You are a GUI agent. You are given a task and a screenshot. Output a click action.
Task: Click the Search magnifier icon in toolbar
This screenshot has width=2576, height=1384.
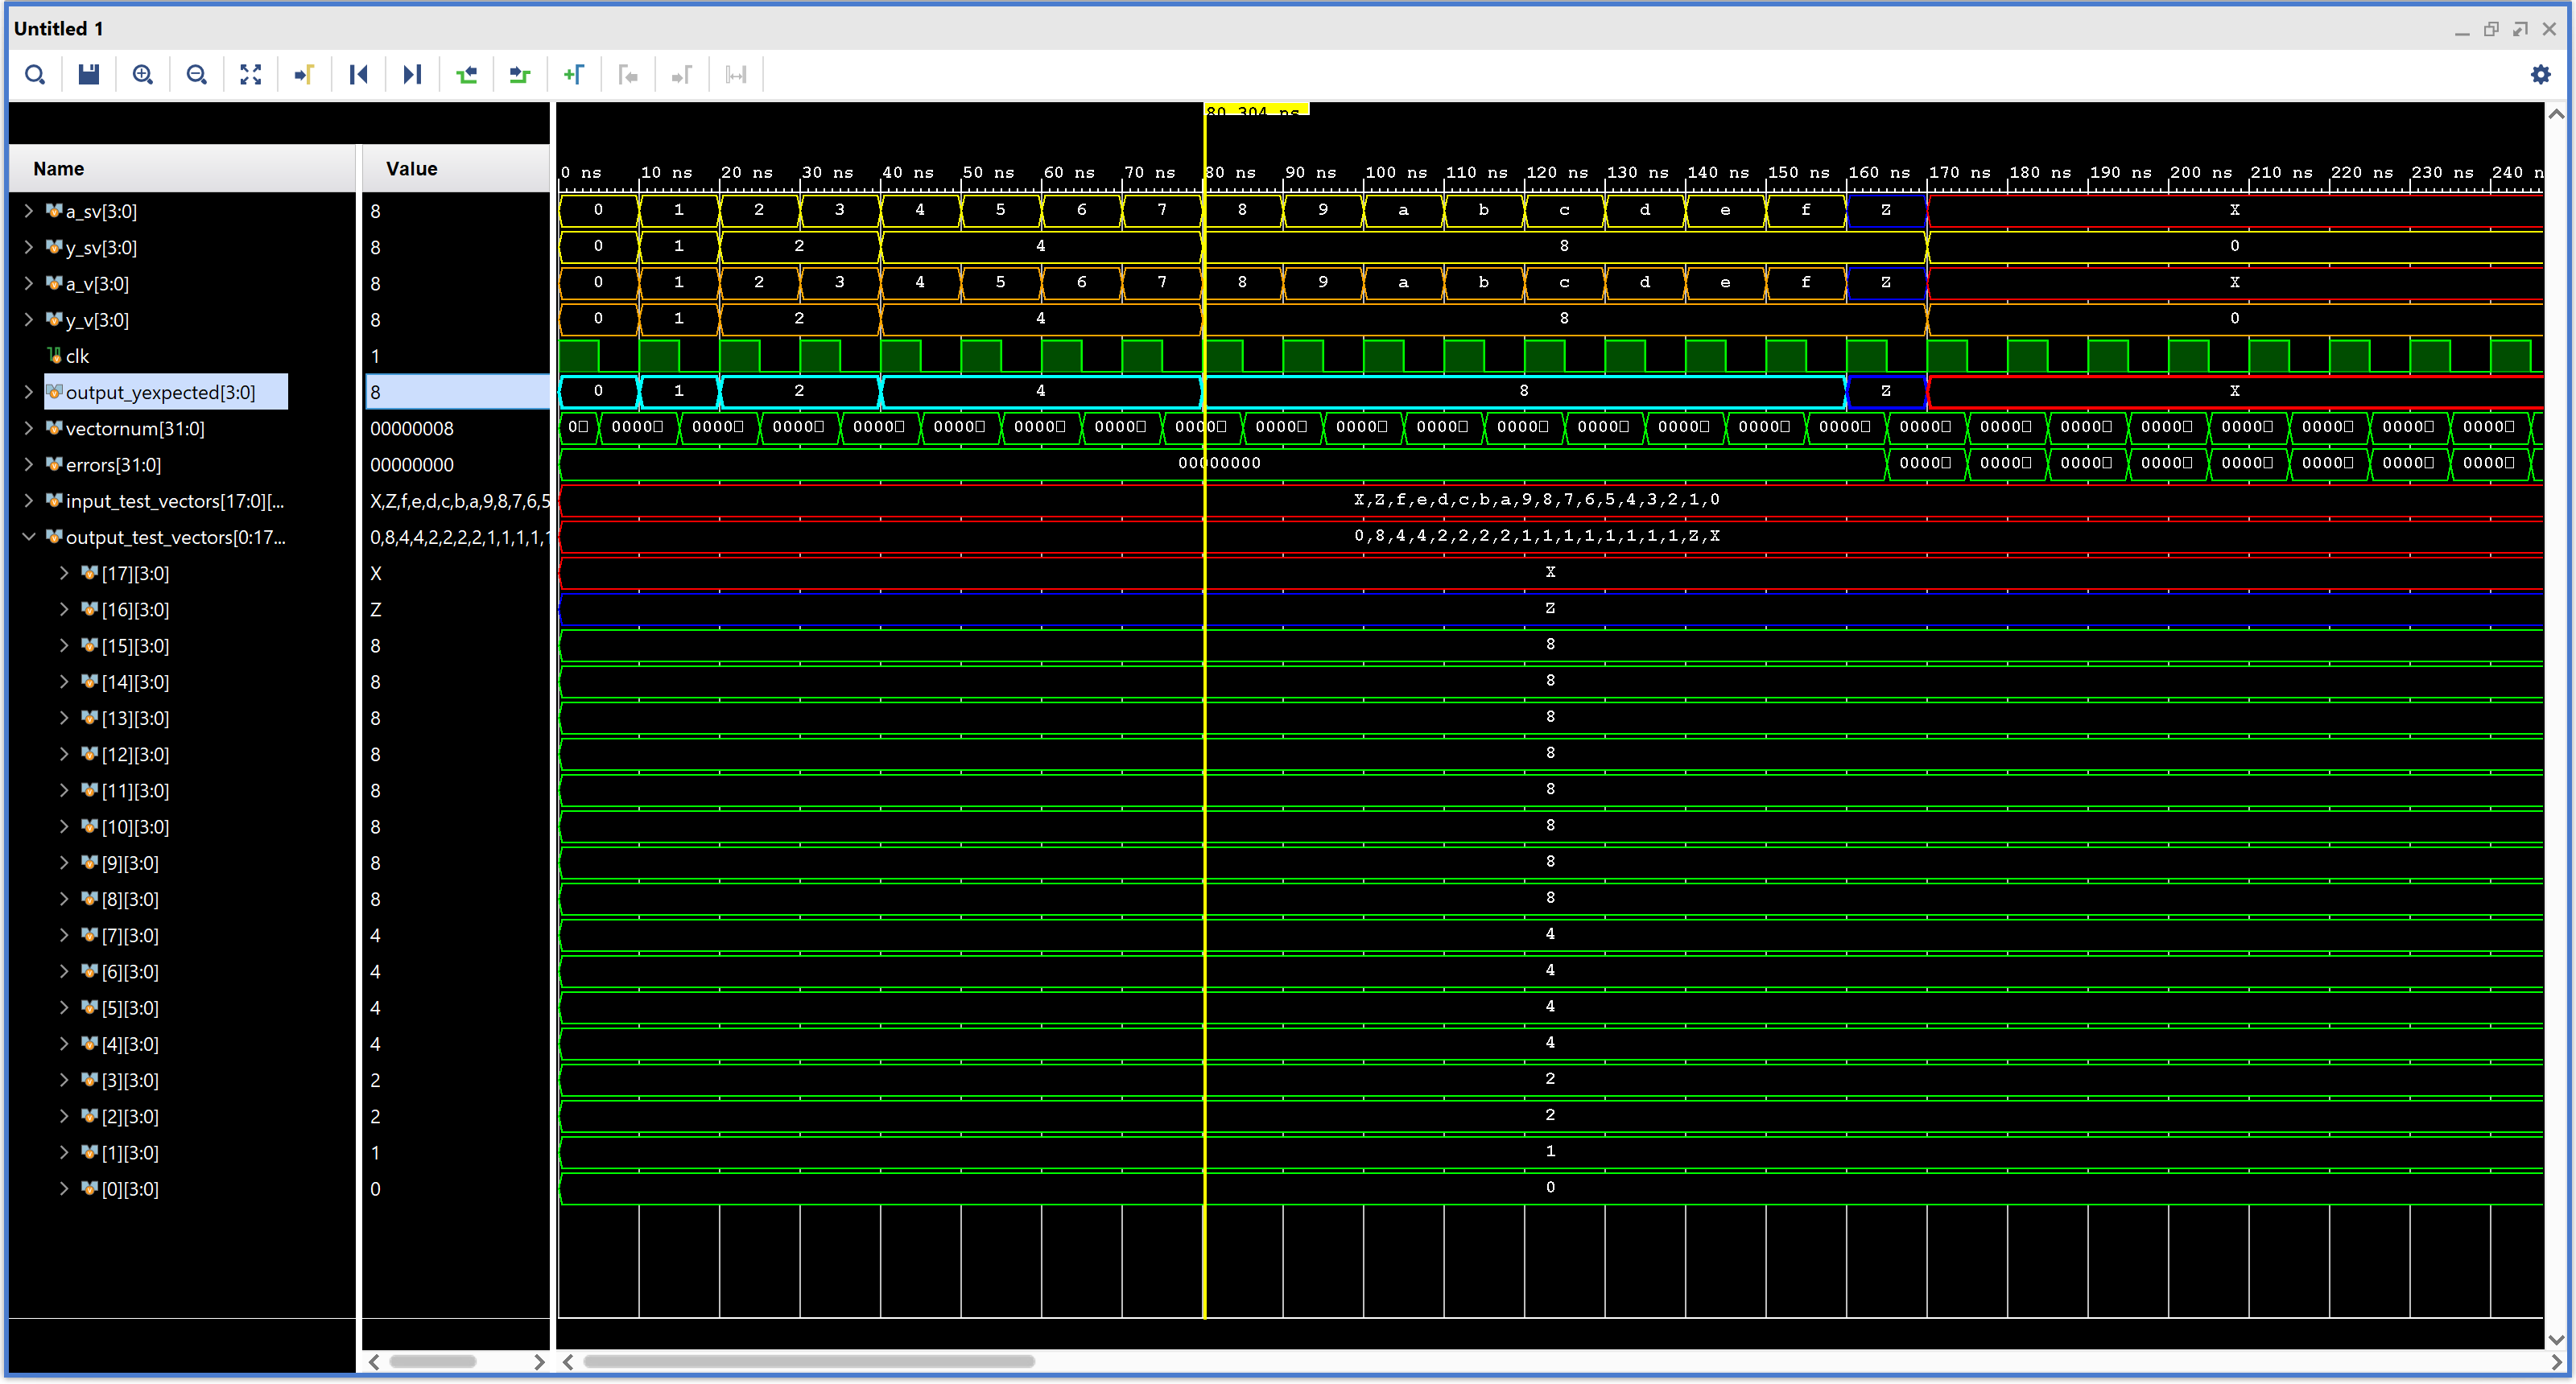coord(35,75)
